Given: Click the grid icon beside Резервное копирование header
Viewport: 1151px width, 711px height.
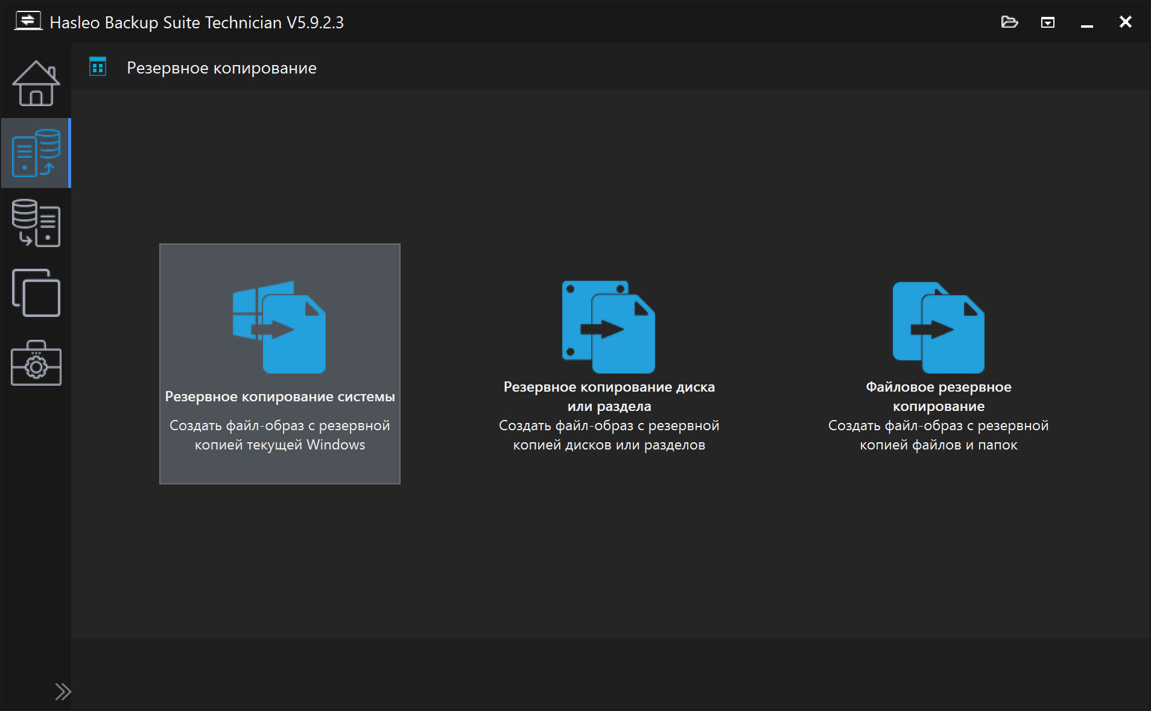Looking at the screenshot, I should (x=98, y=66).
